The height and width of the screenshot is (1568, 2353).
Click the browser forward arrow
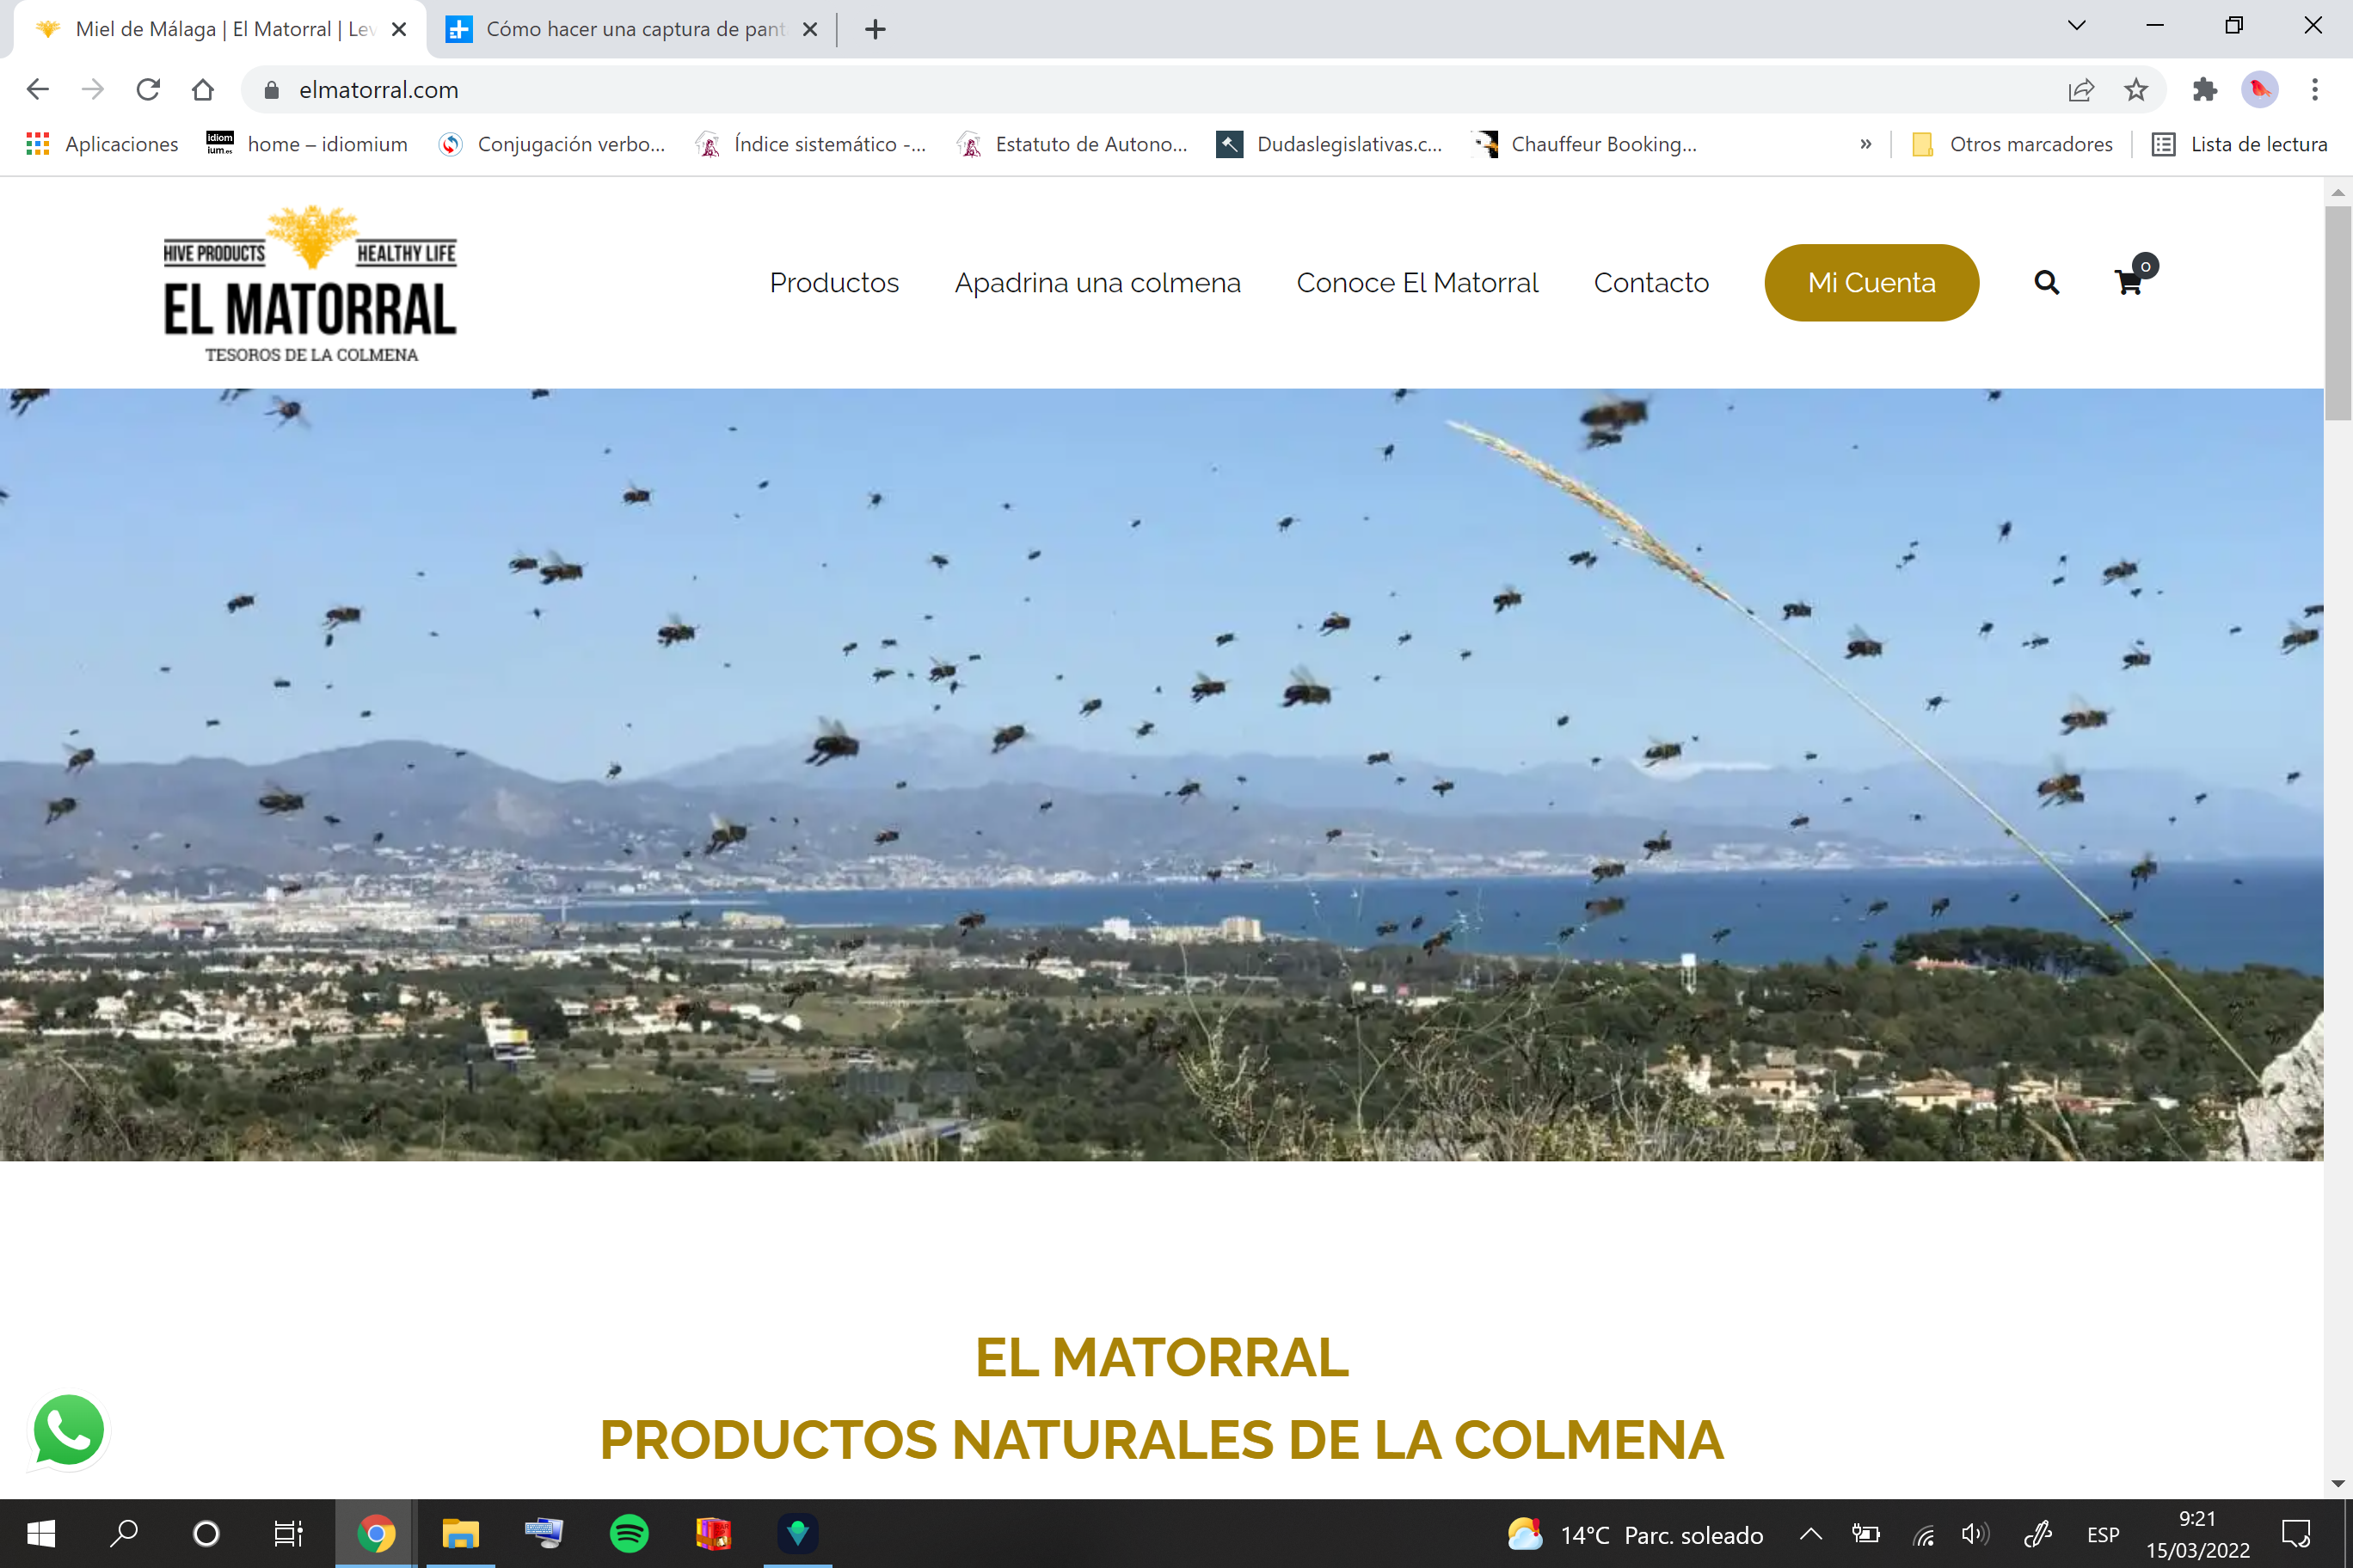(x=93, y=90)
